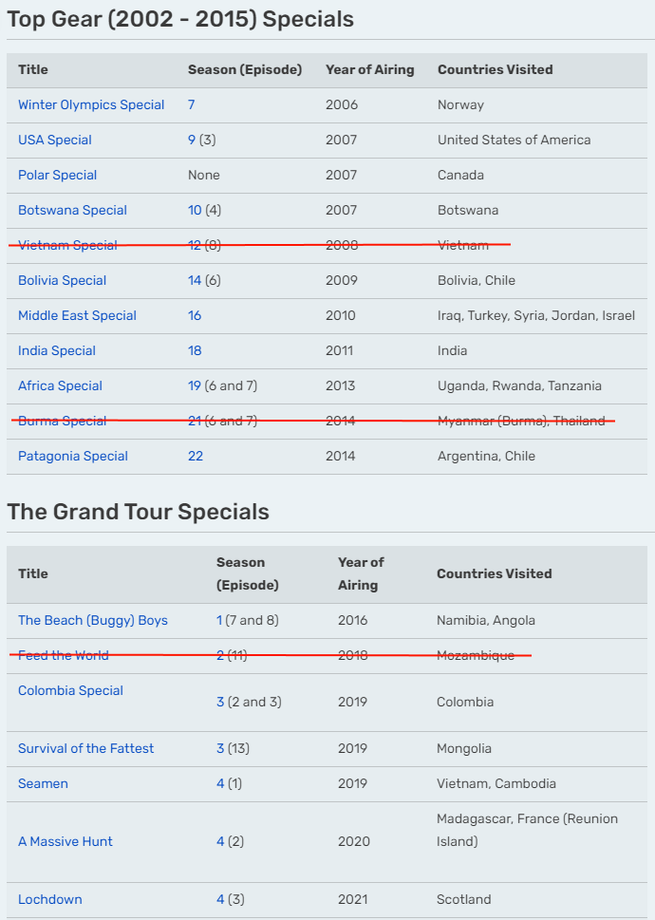Open season 19 link in Africa row
The width and height of the screenshot is (655, 920).
194,386
